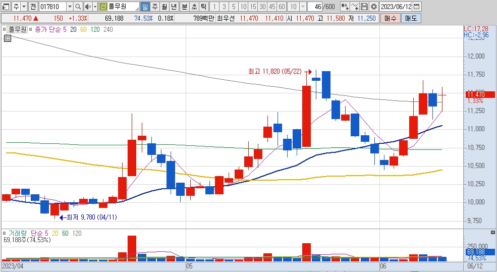Close the volume panel with x icon
This screenshot has height=272, width=497.
coord(493,232)
